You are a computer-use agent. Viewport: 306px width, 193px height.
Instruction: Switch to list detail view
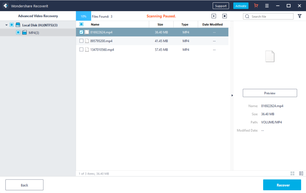tap(301, 173)
